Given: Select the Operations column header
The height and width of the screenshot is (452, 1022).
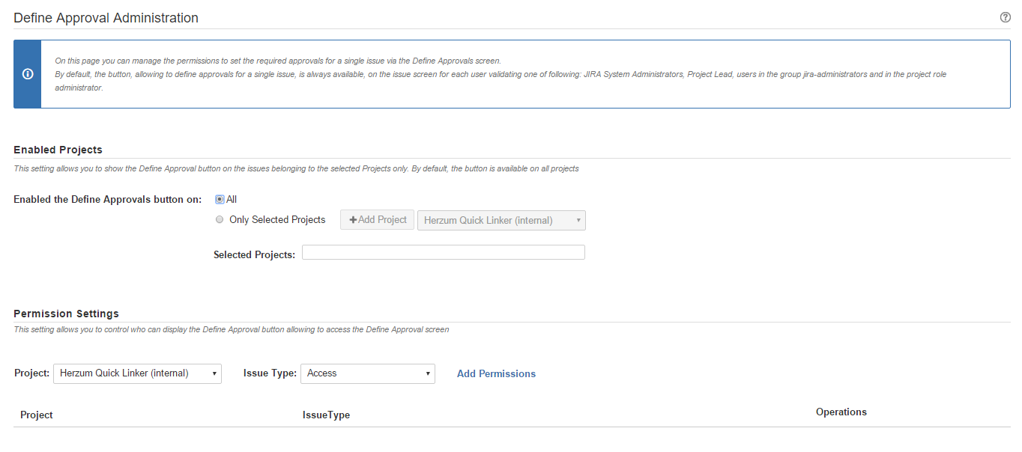Looking at the screenshot, I should click(841, 412).
